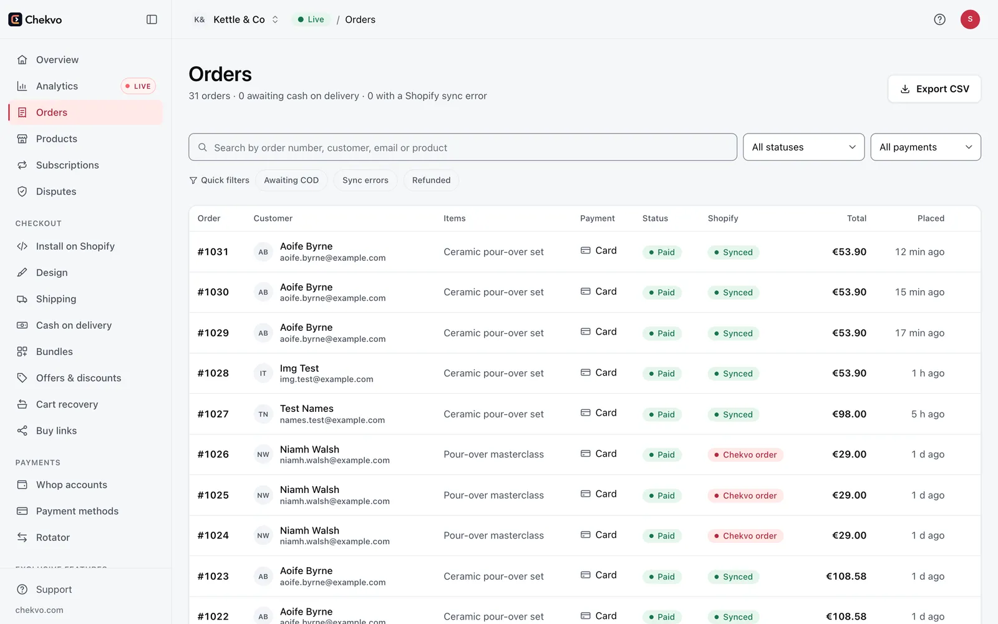Screen dimensions: 998x624
Task: Click the Rotator arrows icon
Action: click(x=22, y=537)
